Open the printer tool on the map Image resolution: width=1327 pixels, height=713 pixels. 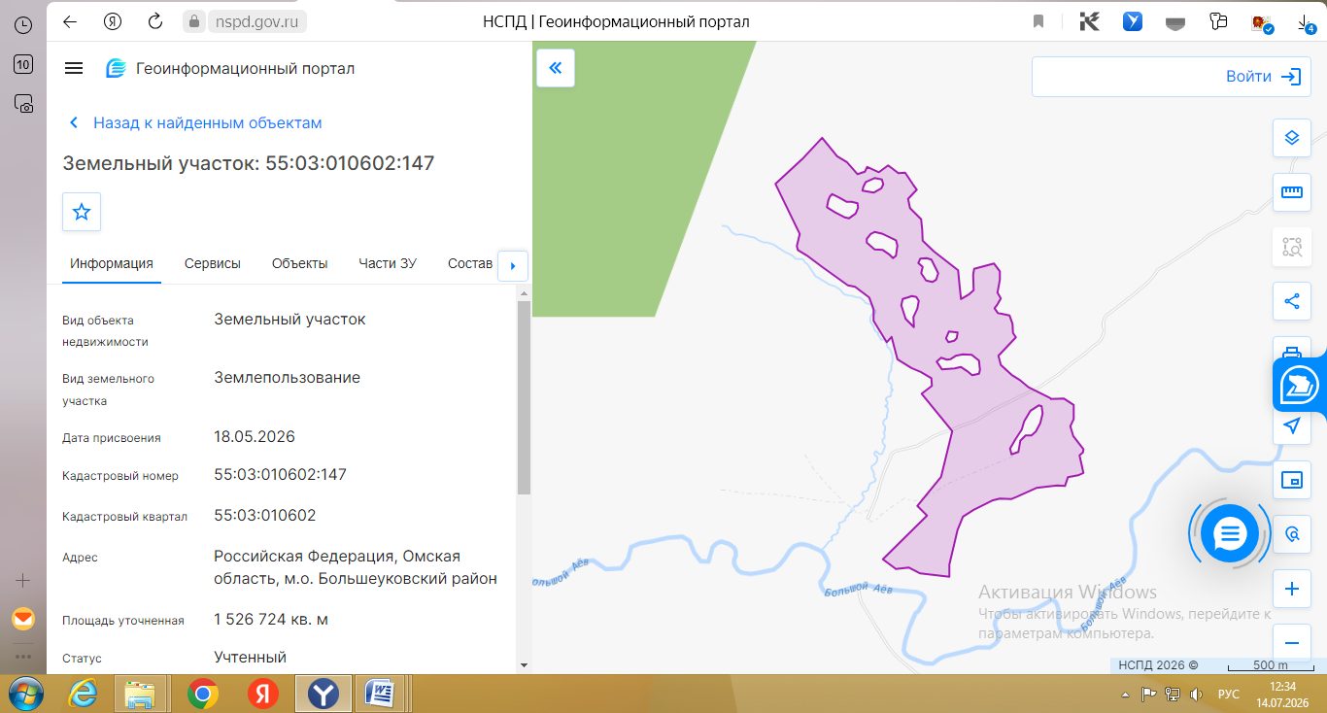[x=1292, y=350]
